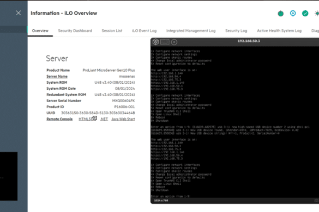Launch the .NET remote console link

pos(104,119)
